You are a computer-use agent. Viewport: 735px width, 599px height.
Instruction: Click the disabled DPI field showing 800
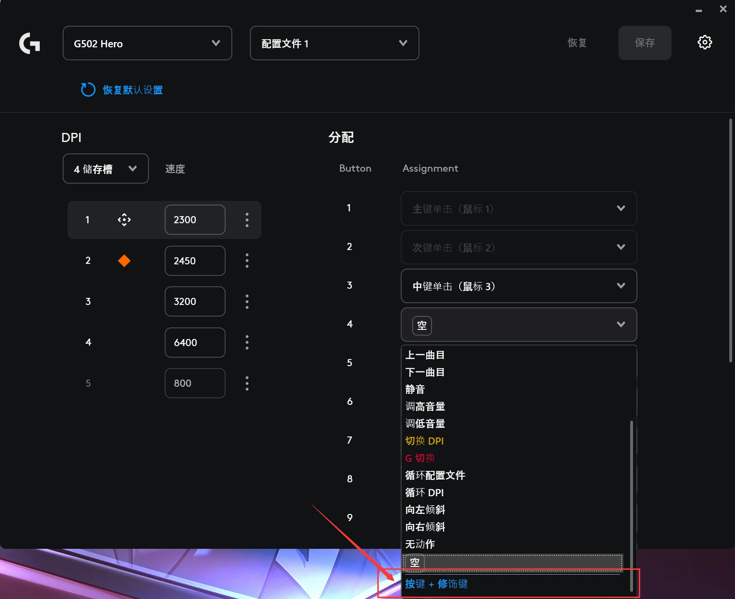pos(195,383)
